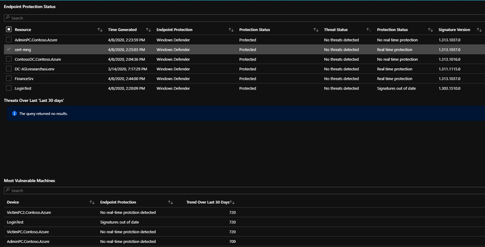Sort the first Protection Status column arrows
The width and height of the screenshot is (485, 247).
[x=315, y=30]
